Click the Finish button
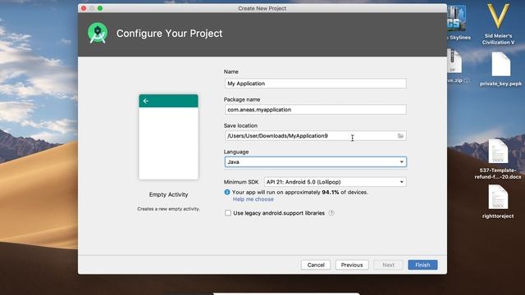This screenshot has width=525, height=295. pos(422,265)
